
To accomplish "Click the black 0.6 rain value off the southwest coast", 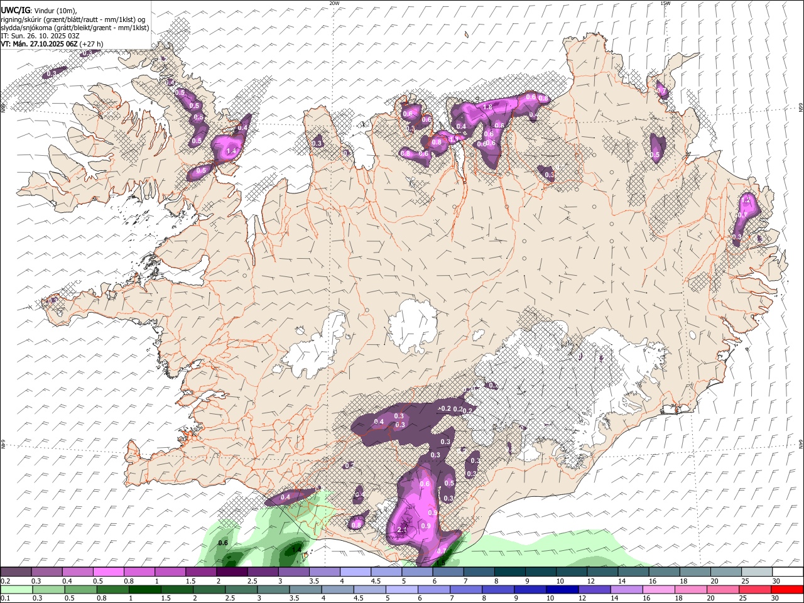I will 223,543.
